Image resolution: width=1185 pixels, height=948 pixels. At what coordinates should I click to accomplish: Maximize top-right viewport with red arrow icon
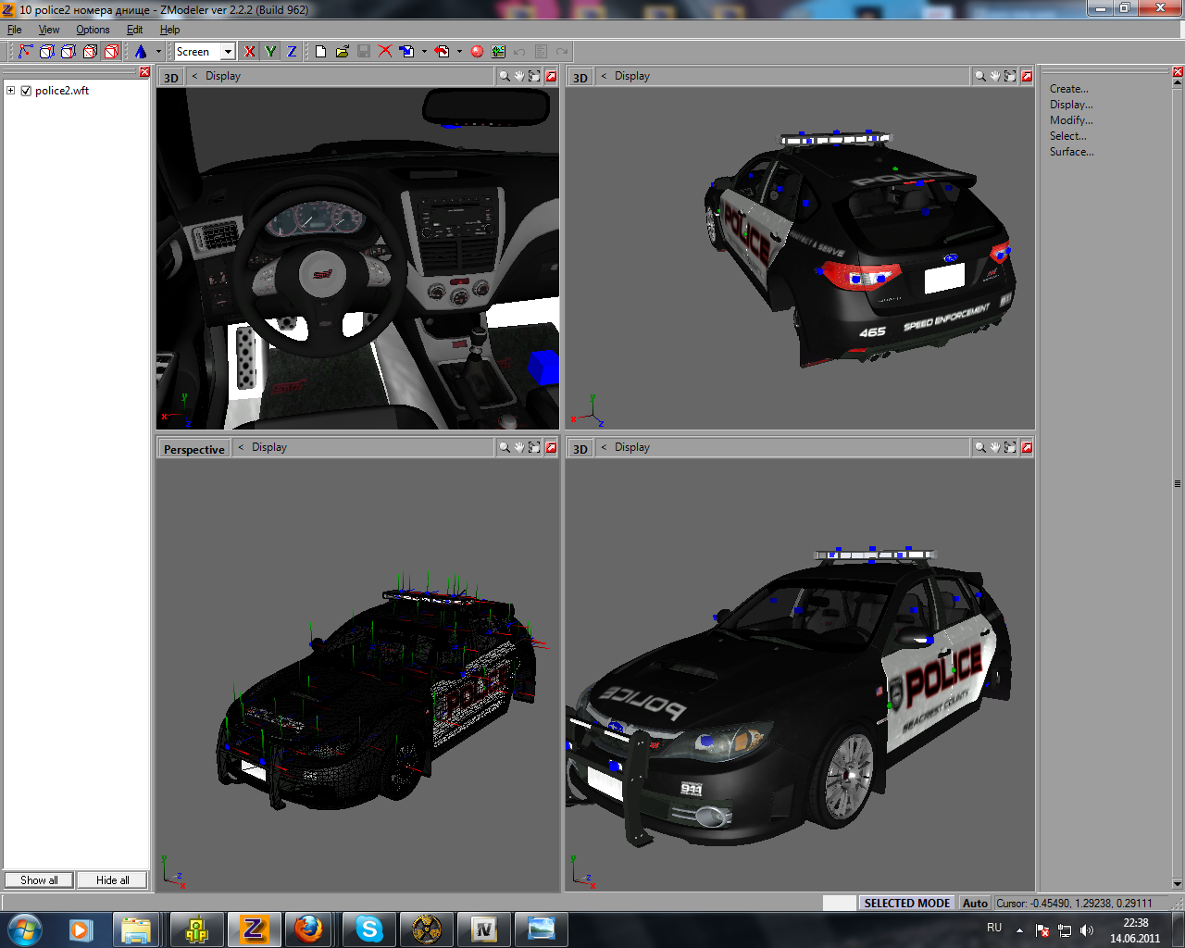click(x=1027, y=77)
